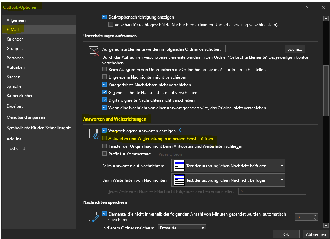This screenshot has height=239, width=330.
Task: Close the Outlook-Optionen dialog
Action: 323,8
